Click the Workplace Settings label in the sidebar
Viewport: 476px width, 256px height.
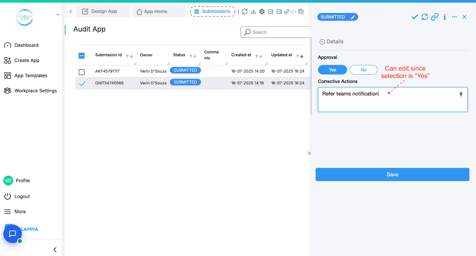pyautogui.click(x=36, y=91)
